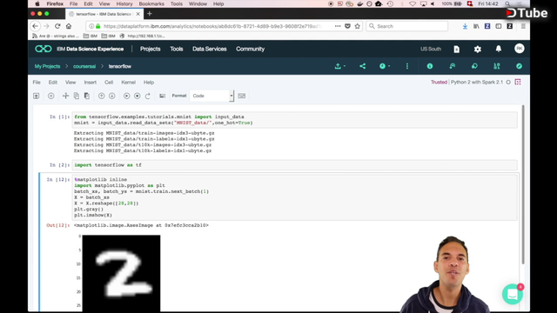Click the tensorflow import cell In [2]
Image resolution: width=557 pixels, height=313 pixels.
coord(295,165)
